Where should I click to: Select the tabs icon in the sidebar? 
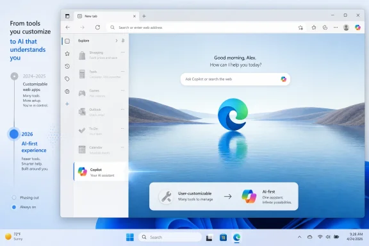point(67,41)
